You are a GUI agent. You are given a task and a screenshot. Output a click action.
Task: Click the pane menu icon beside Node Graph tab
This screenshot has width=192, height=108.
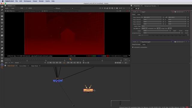(x=5, y=66)
